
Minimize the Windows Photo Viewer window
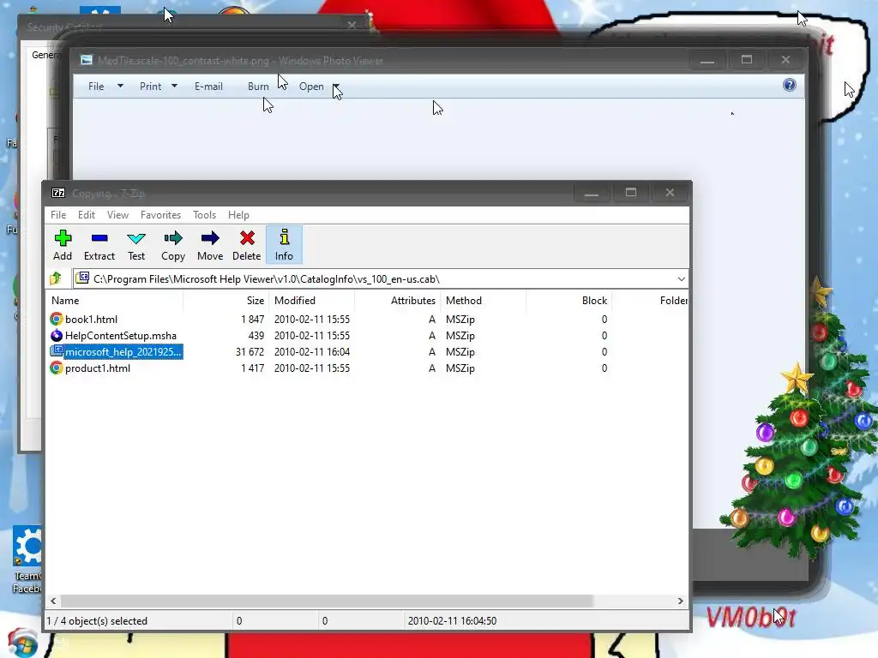click(x=707, y=60)
